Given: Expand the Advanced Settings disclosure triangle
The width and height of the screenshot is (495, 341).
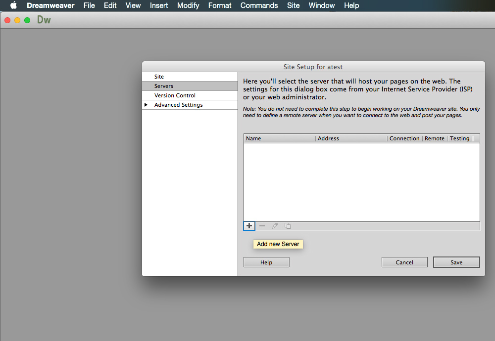Looking at the screenshot, I should [x=146, y=105].
